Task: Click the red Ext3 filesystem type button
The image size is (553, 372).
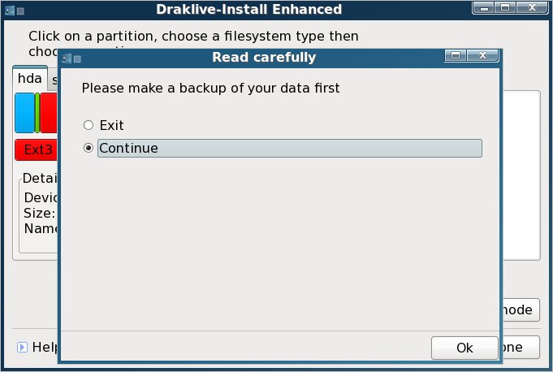Action: tap(37, 149)
